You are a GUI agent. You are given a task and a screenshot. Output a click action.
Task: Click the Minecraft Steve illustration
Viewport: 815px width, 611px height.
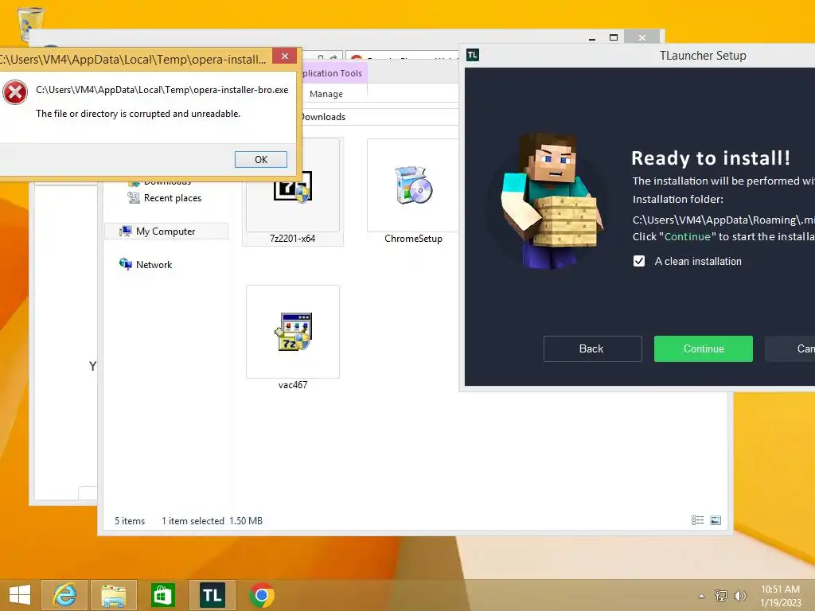coord(552,200)
